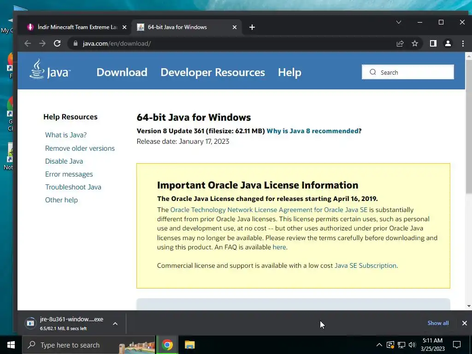Select the 64-bit Java for Windows tab

[187, 27]
